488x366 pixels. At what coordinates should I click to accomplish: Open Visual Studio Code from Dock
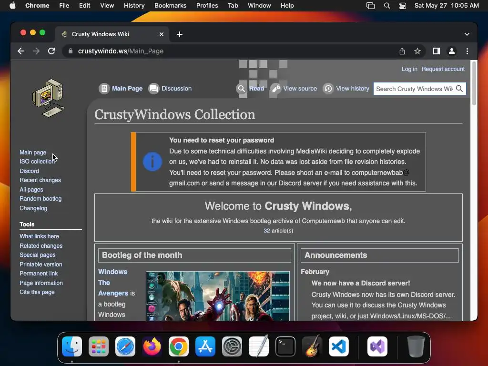[x=339, y=346]
